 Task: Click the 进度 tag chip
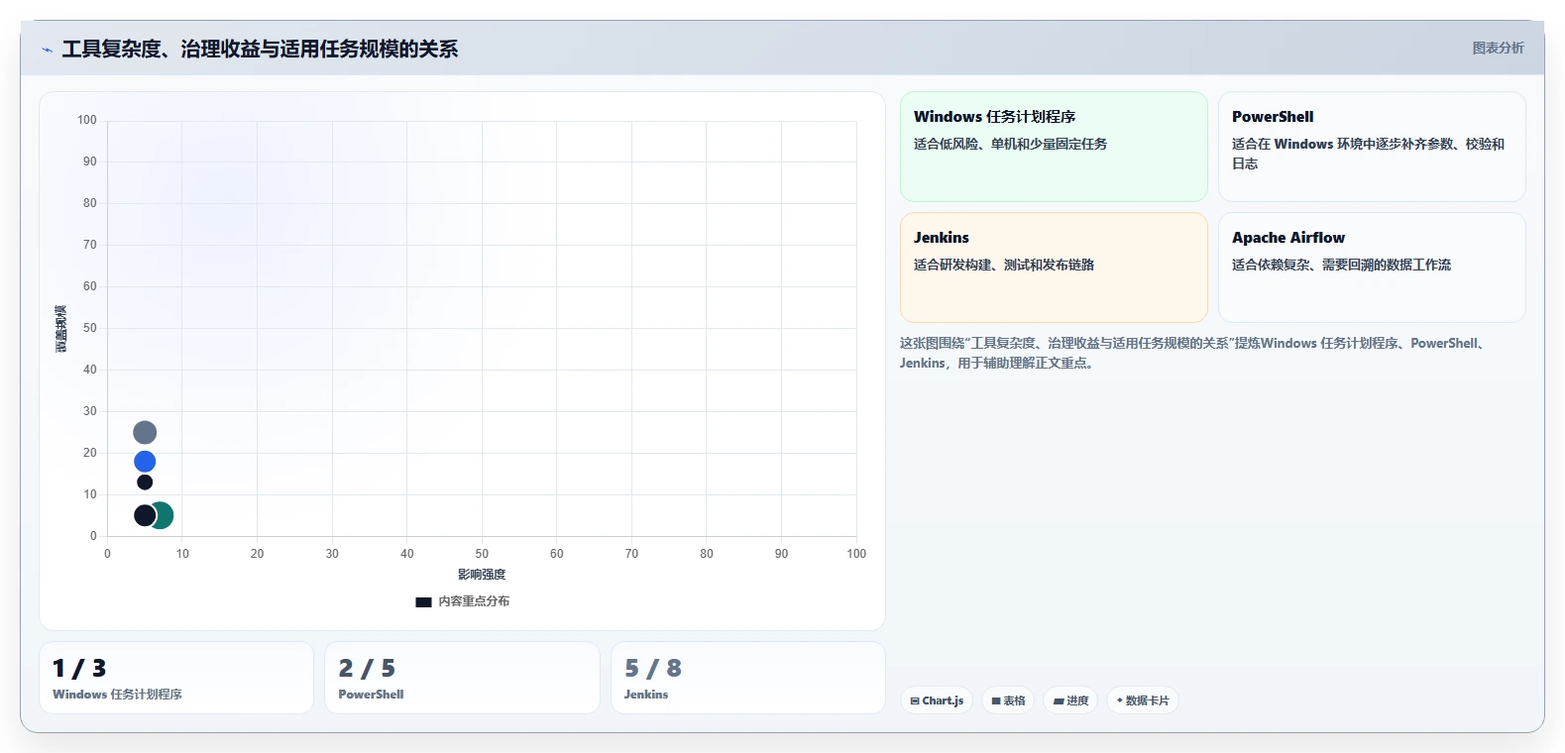(x=1070, y=700)
